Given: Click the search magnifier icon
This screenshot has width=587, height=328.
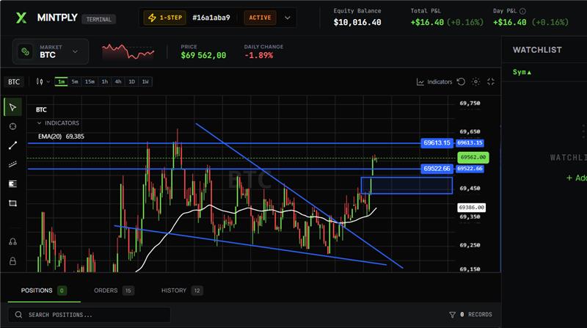Looking at the screenshot, I should [x=19, y=315].
